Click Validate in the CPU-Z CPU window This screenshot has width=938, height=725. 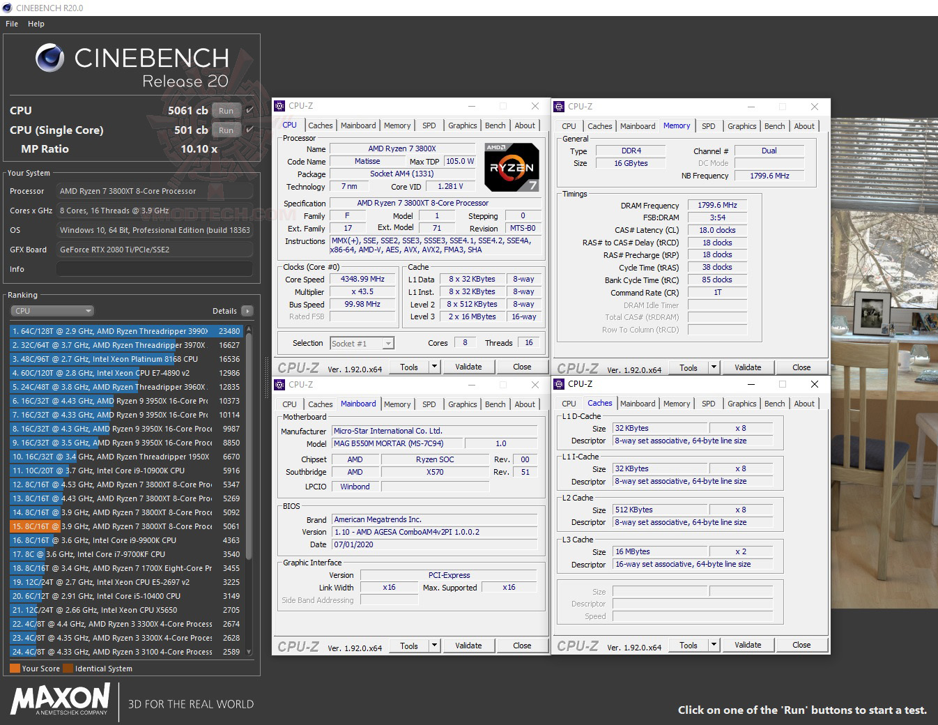point(468,367)
